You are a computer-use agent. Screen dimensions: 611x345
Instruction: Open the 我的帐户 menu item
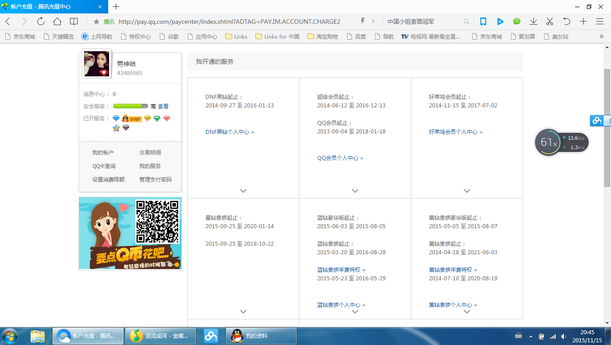point(103,153)
